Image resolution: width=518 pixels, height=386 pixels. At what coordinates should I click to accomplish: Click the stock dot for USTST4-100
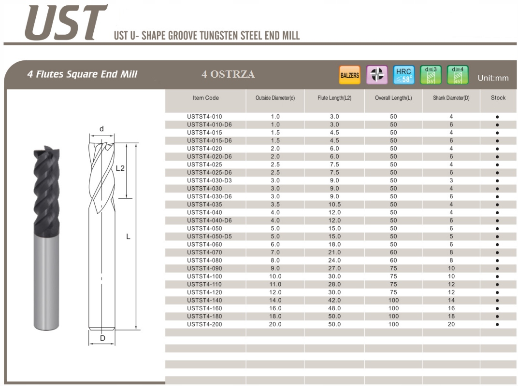tap(497, 277)
